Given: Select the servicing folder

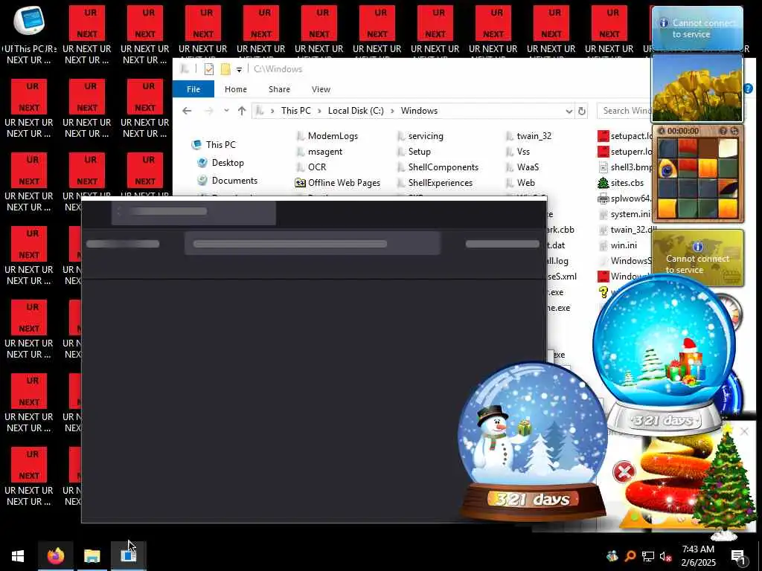Looking at the screenshot, I should (421, 136).
